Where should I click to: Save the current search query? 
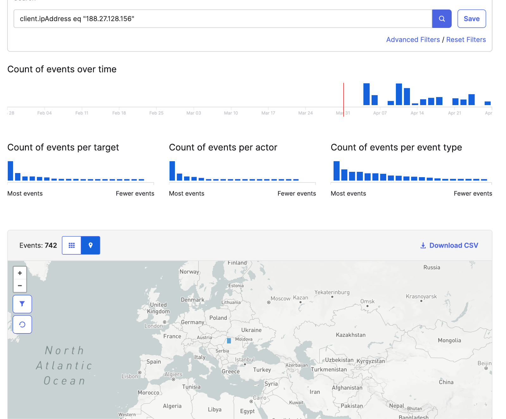[471, 19]
